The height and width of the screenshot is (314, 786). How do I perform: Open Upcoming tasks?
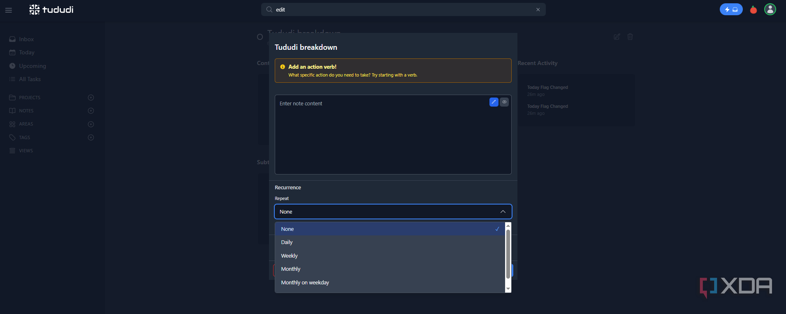point(28,66)
